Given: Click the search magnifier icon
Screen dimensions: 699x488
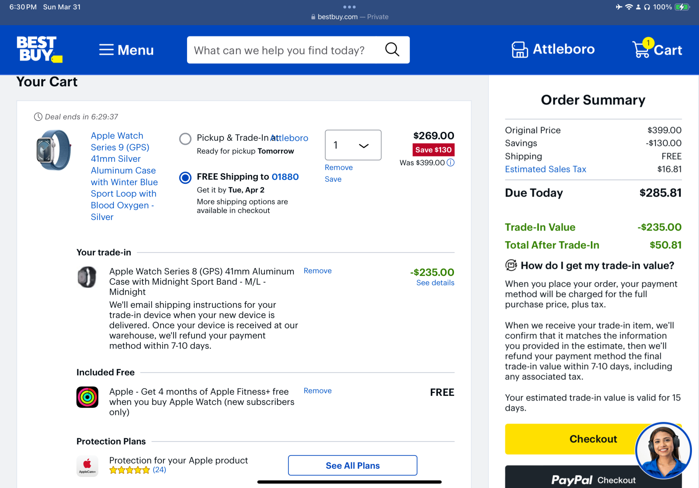Looking at the screenshot, I should click(x=392, y=50).
